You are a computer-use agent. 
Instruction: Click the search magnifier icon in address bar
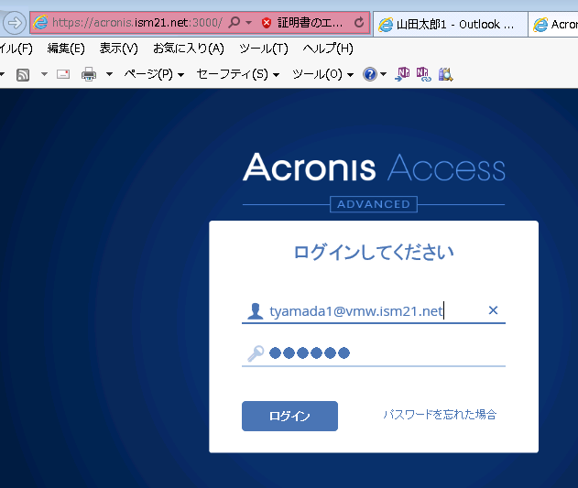click(234, 22)
